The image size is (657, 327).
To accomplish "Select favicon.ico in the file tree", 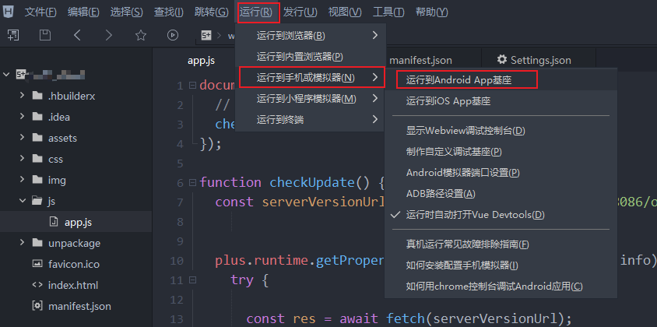I will point(76,264).
